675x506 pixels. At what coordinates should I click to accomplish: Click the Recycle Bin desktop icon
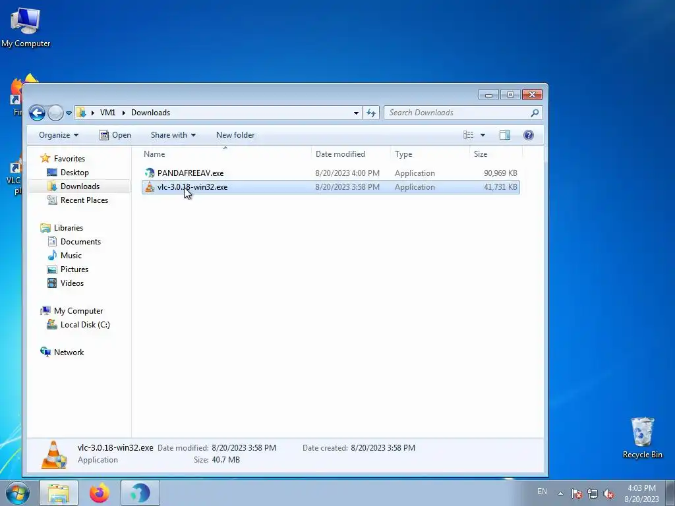tap(643, 432)
